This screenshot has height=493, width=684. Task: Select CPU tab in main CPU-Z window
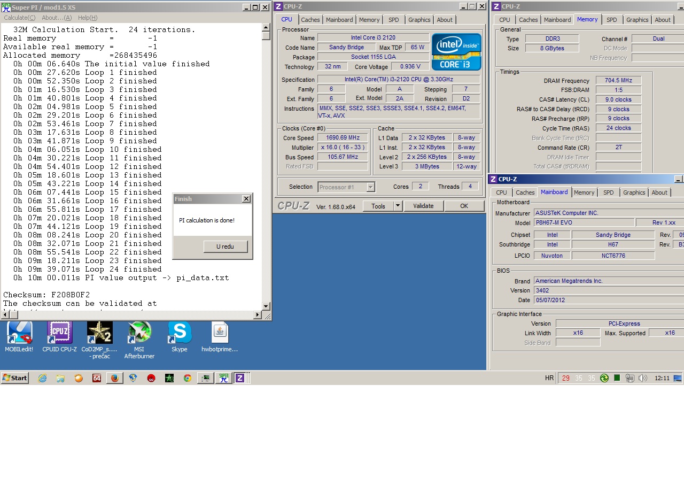point(286,19)
